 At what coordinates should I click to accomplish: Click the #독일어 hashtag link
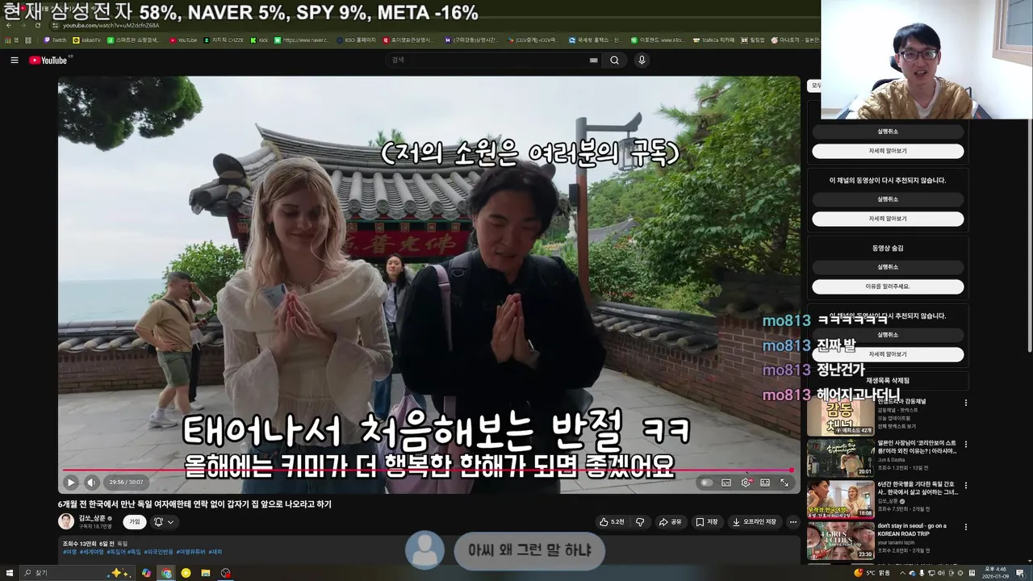tap(116, 552)
